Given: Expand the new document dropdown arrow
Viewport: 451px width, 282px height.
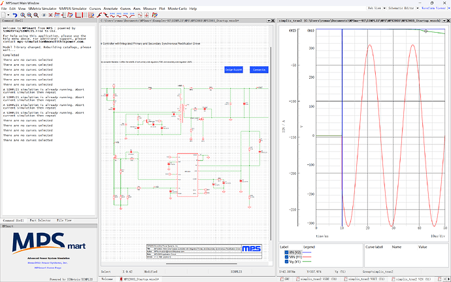Looking at the screenshot, I should point(8,15).
